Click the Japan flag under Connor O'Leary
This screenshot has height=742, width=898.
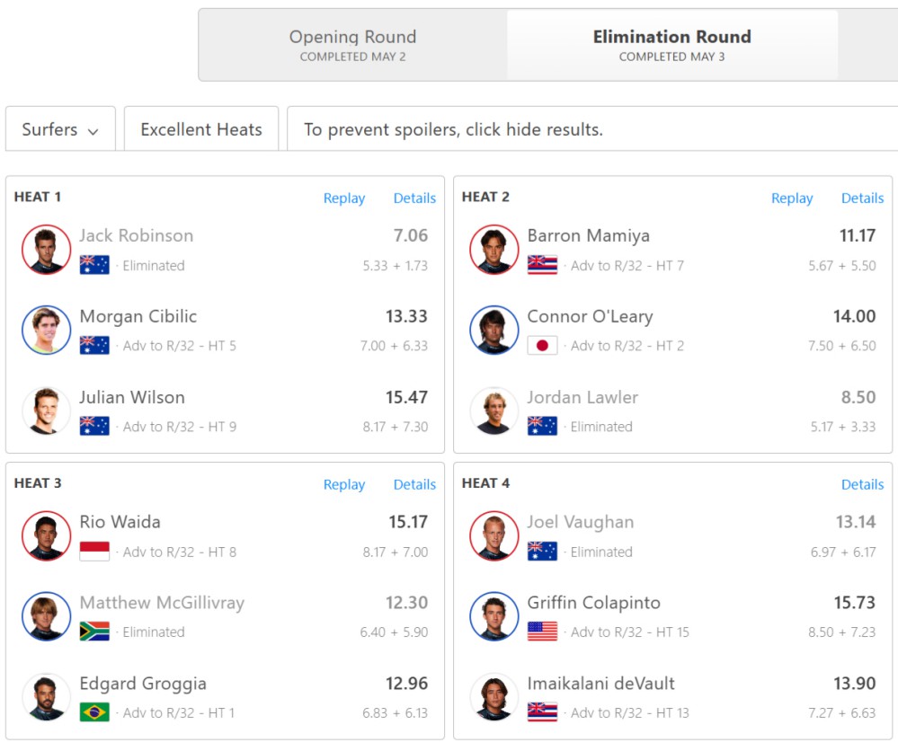tap(542, 345)
